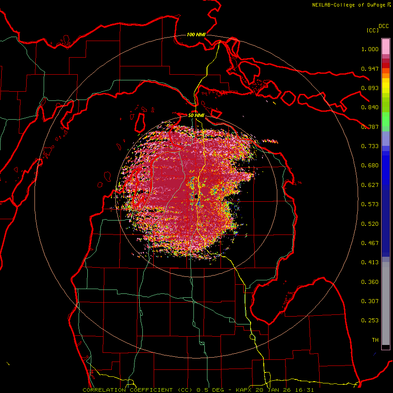Click the DCC legend title

[384, 26]
